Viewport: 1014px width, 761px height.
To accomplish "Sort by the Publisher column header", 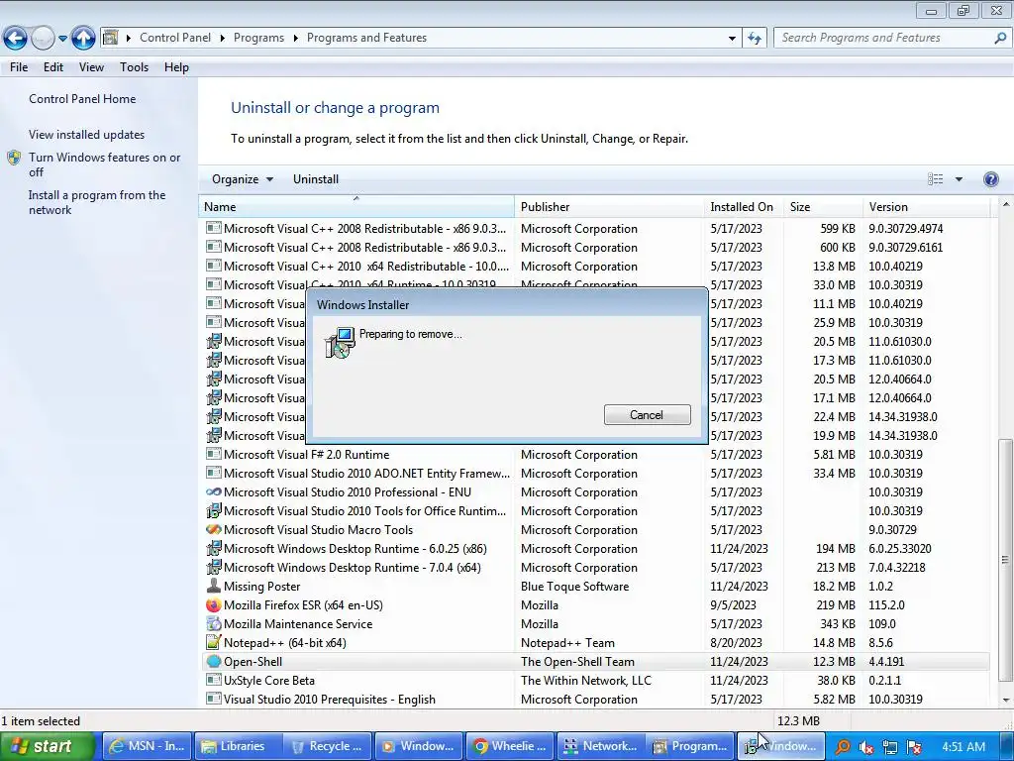I will tap(609, 207).
